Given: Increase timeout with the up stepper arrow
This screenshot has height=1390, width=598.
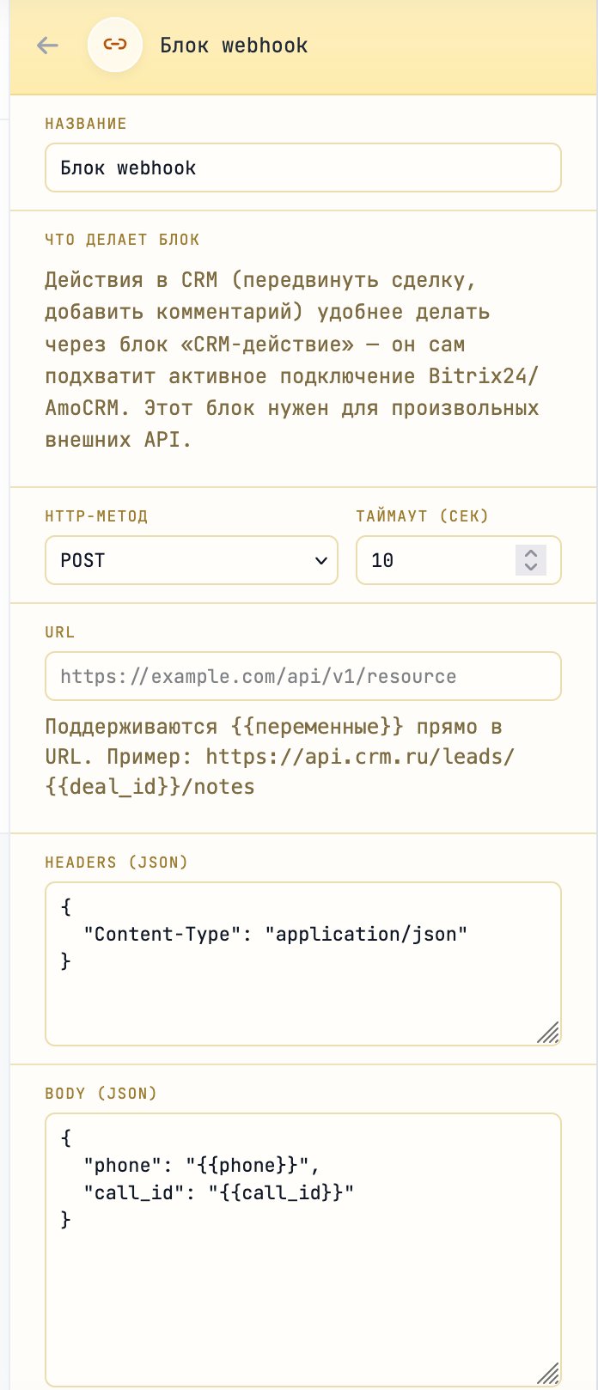Looking at the screenshot, I should click(531, 553).
